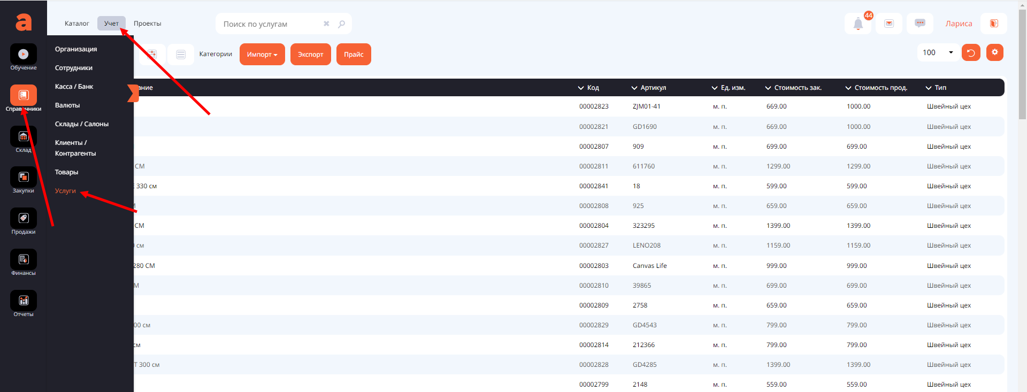Click the Экспорт button

pyautogui.click(x=310, y=55)
